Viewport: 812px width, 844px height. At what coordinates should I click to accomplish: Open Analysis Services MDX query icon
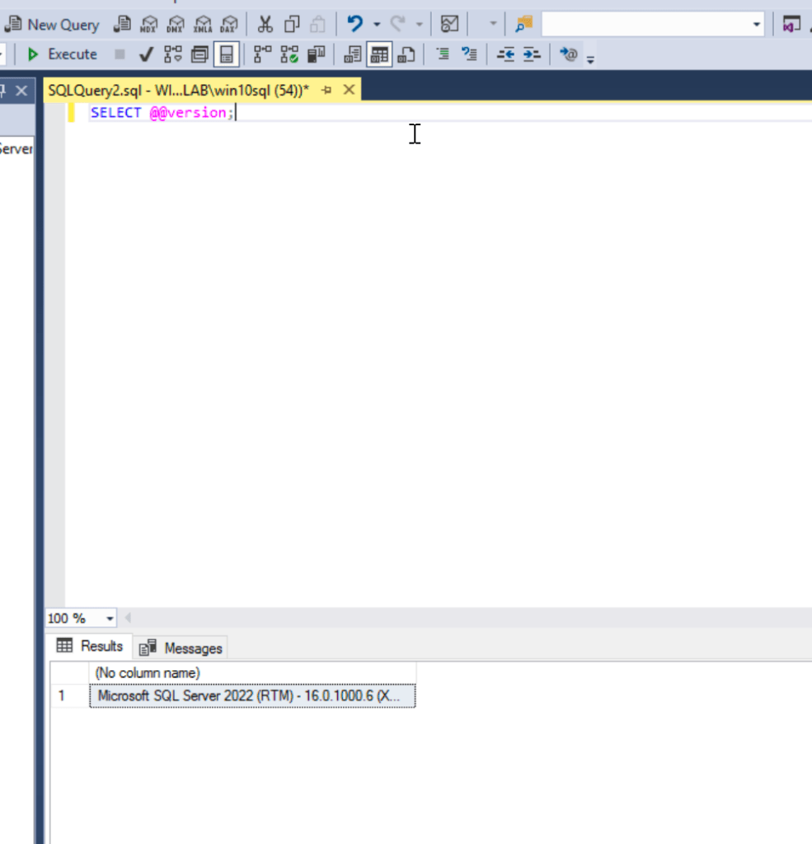click(149, 25)
